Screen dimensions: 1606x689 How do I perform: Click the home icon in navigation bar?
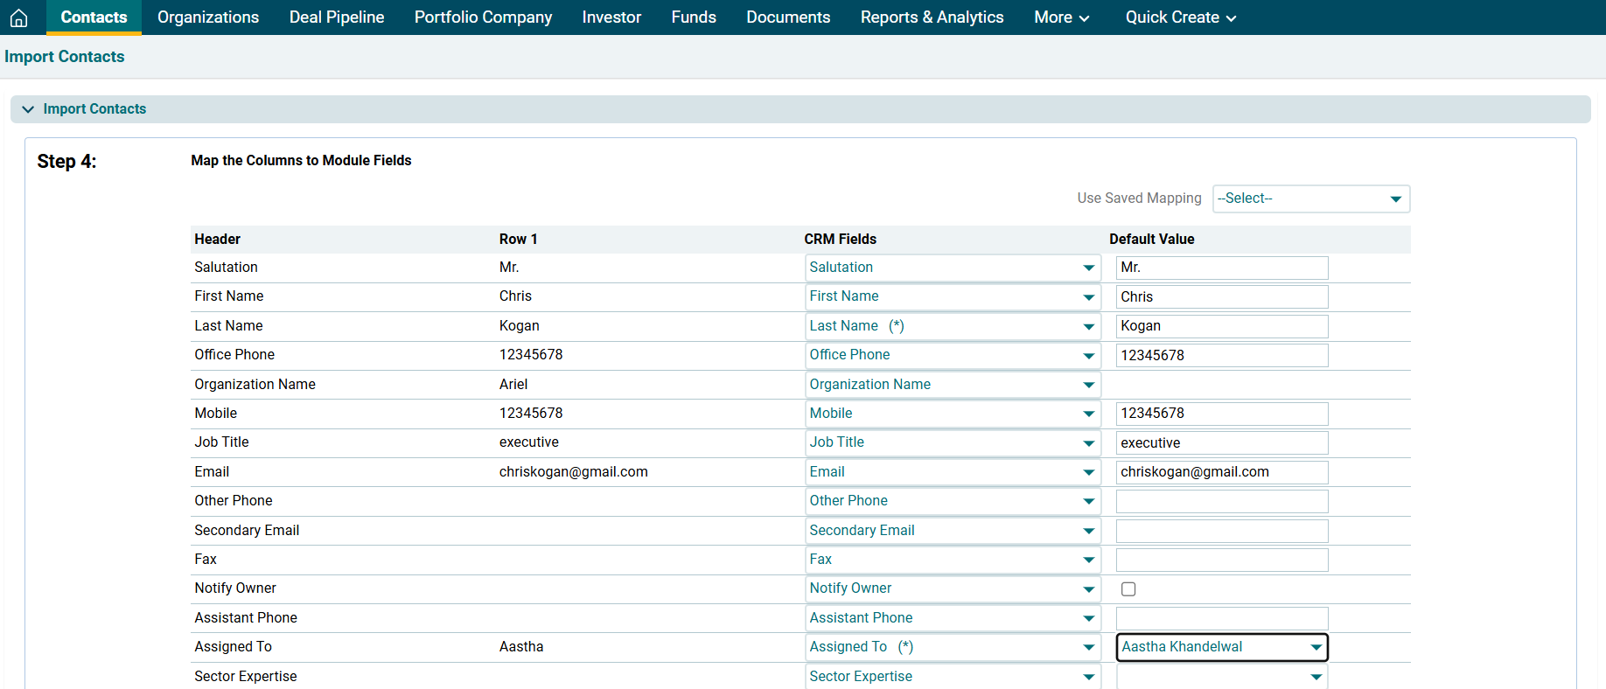(18, 17)
